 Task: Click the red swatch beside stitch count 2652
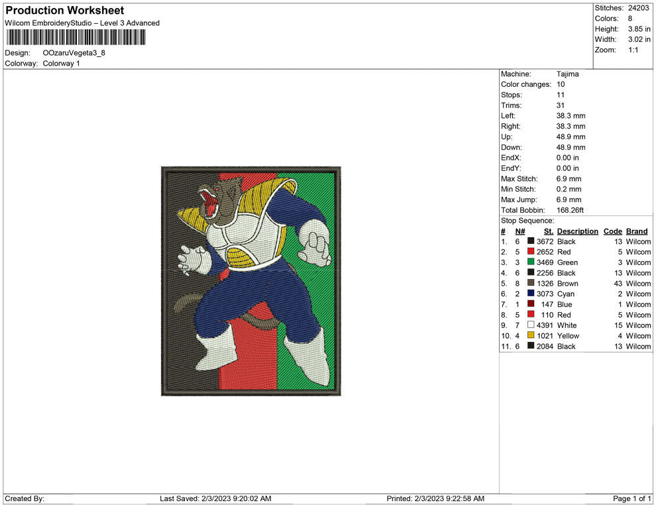tap(531, 251)
